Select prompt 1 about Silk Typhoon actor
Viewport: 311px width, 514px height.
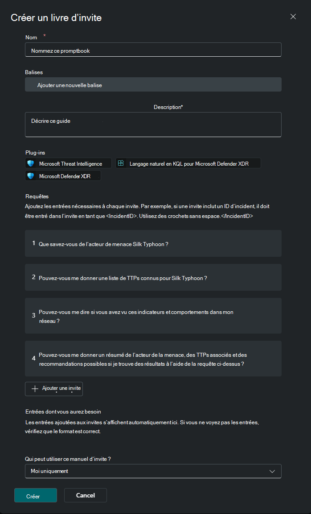tap(153, 243)
